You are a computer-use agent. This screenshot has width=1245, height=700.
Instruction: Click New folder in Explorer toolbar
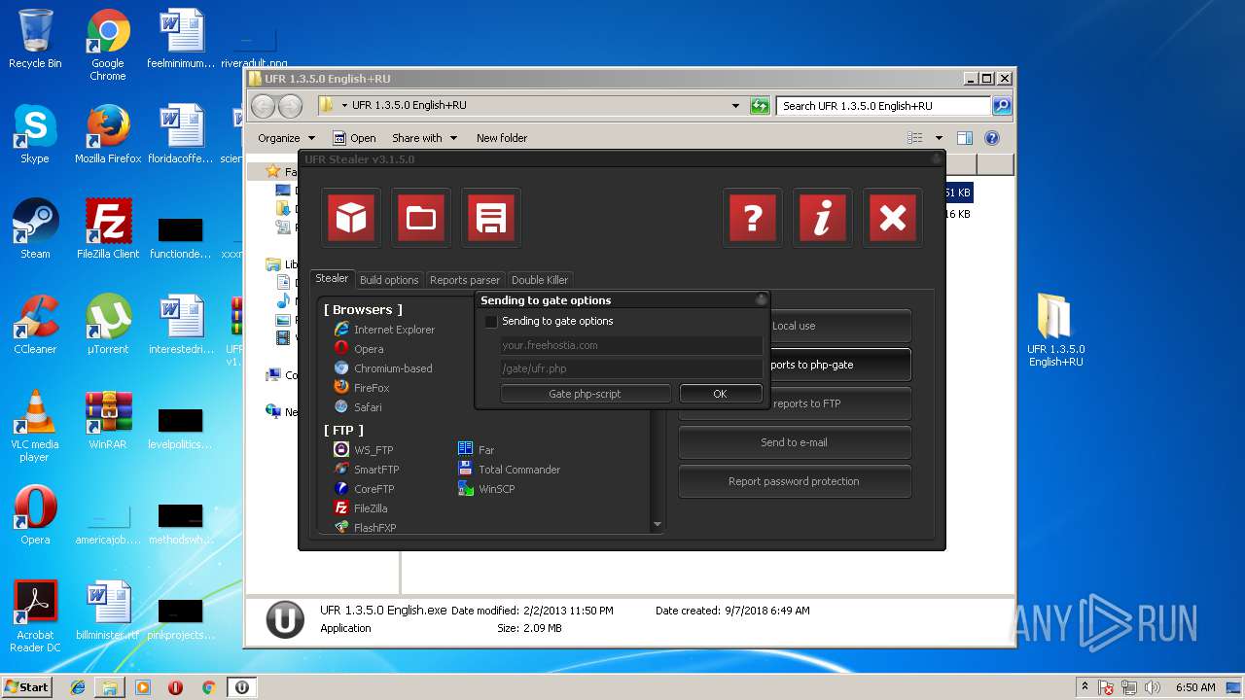[x=502, y=138]
